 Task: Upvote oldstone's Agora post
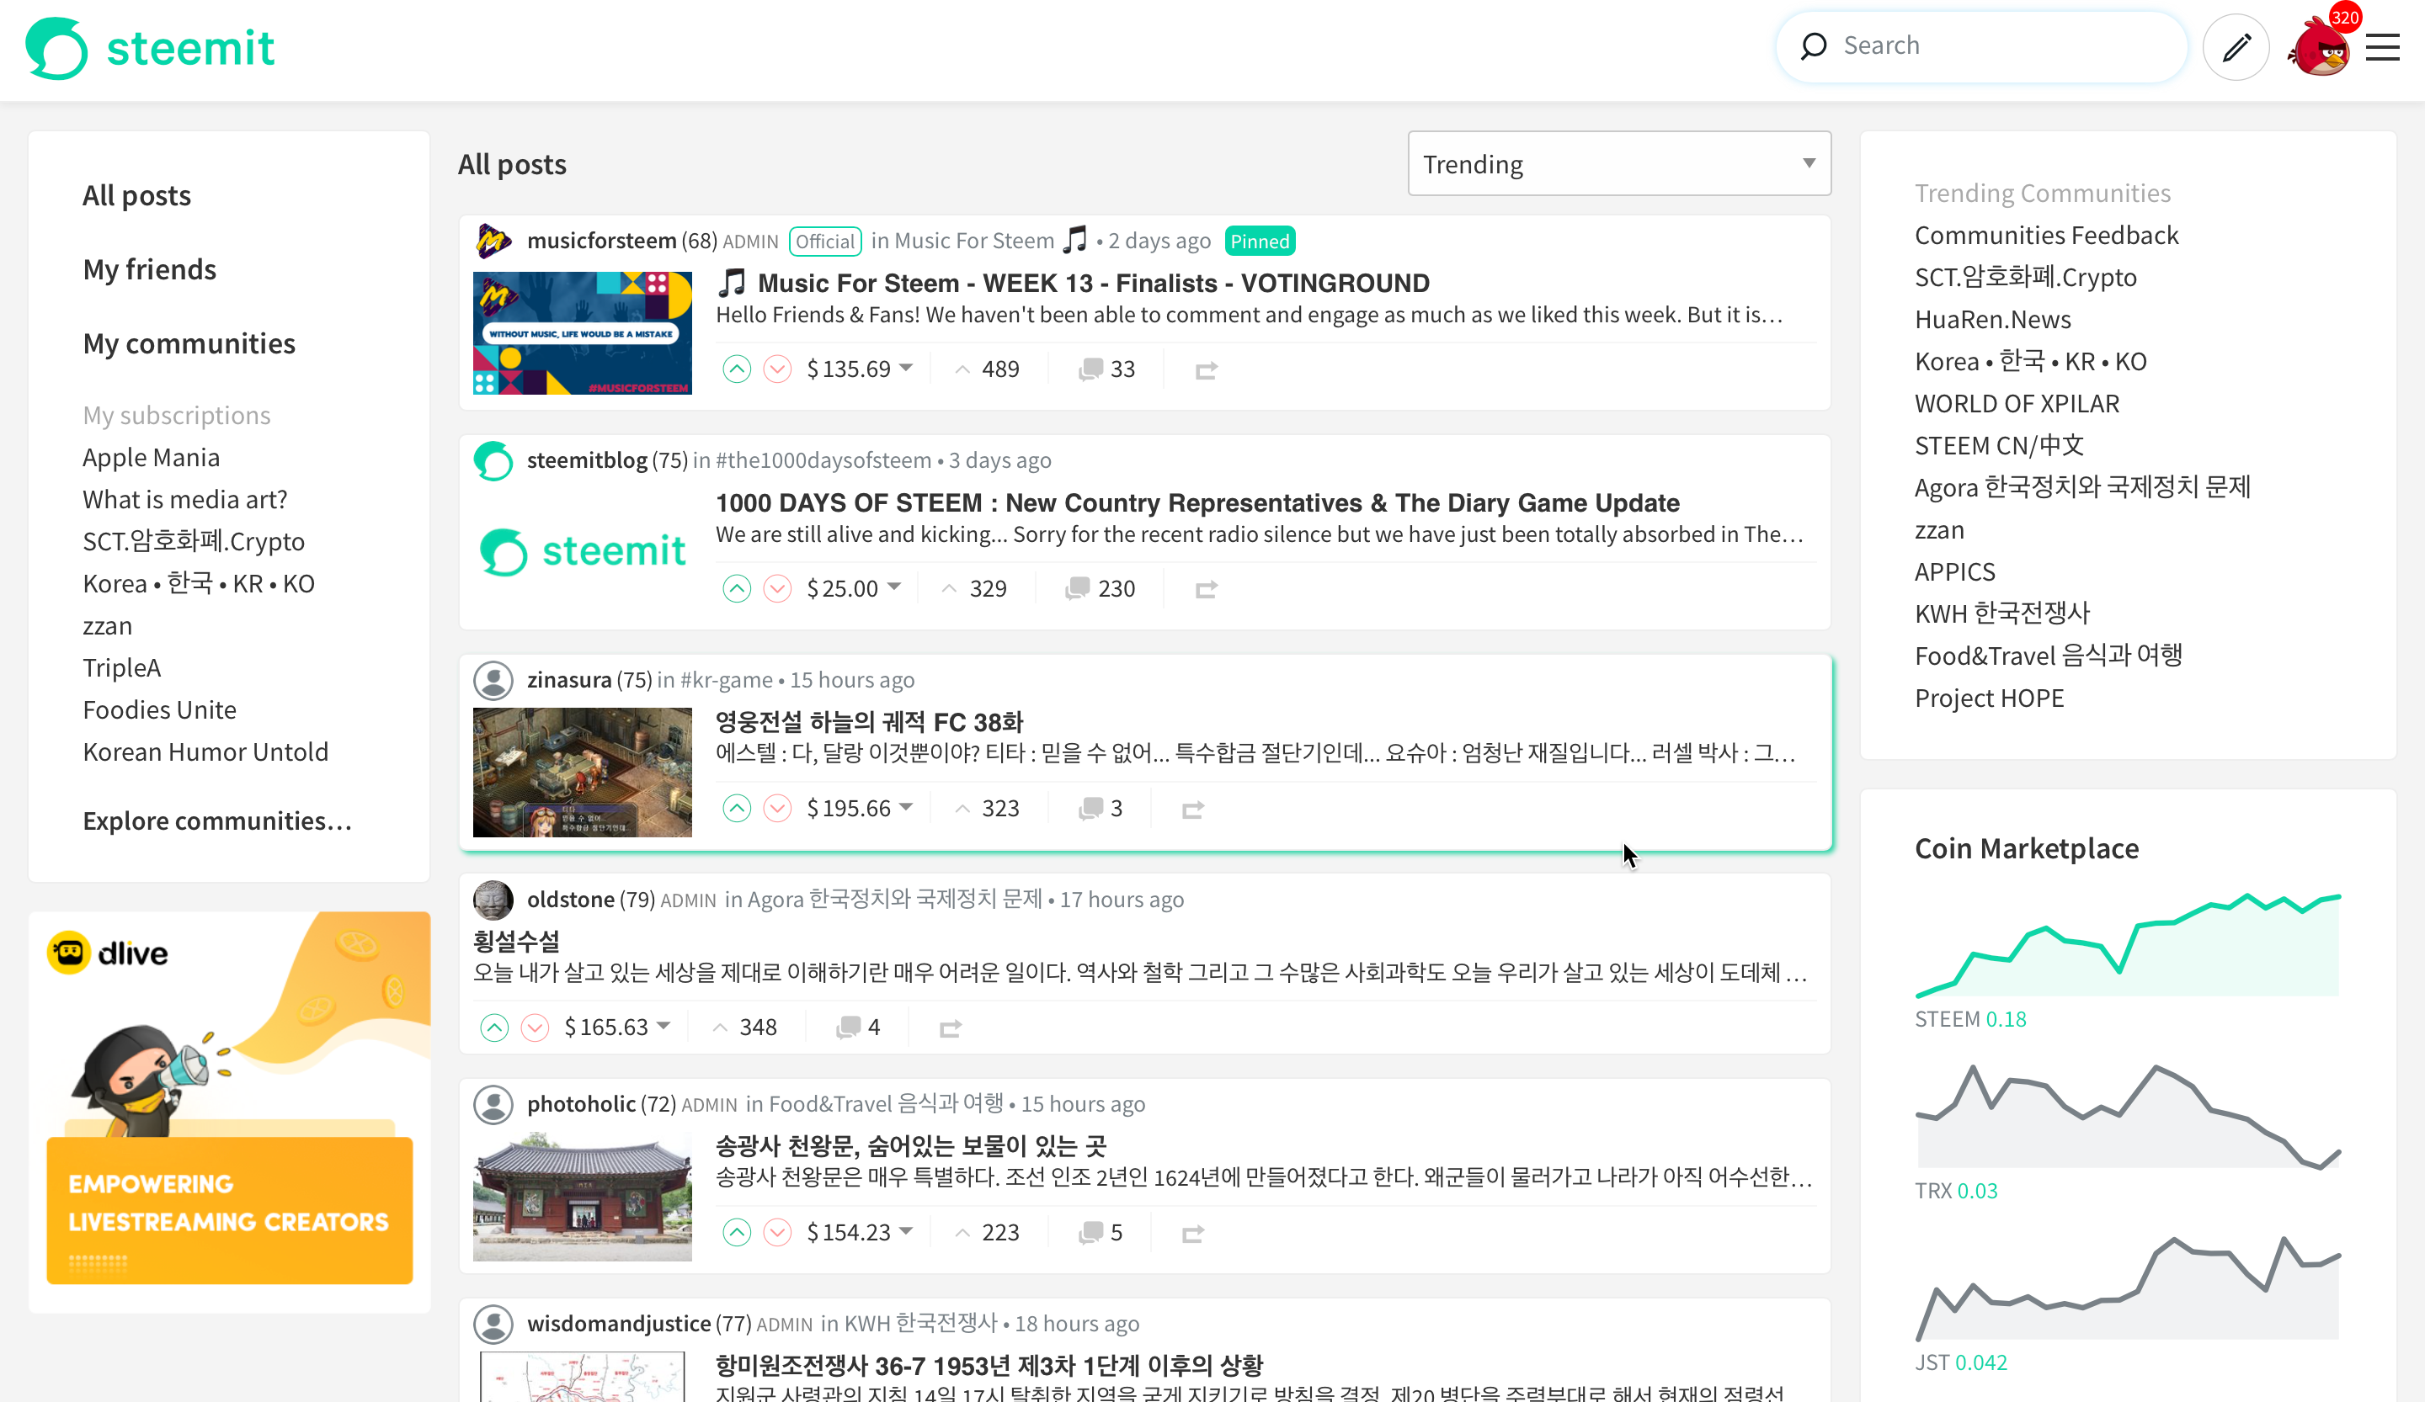coord(493,1028)
